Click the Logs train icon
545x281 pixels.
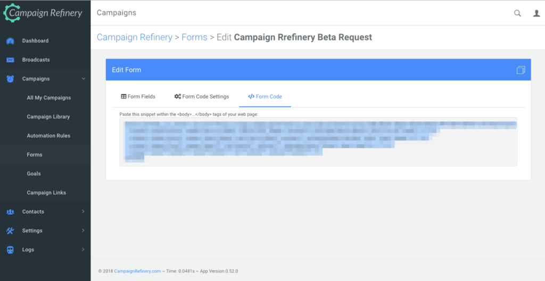(10, 250)
